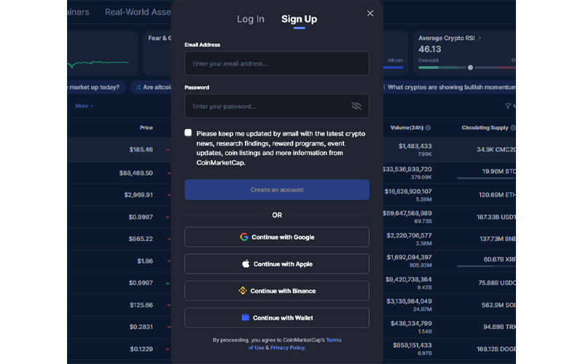This screenshot has height=364, width=583.
Task: Focus the Password input field
Action: pyautogui.click(x=277, y=106)
